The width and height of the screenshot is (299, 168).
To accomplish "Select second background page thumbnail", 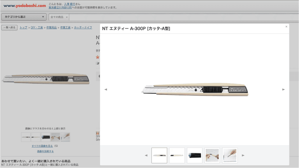I will click(x=36, y=137).
